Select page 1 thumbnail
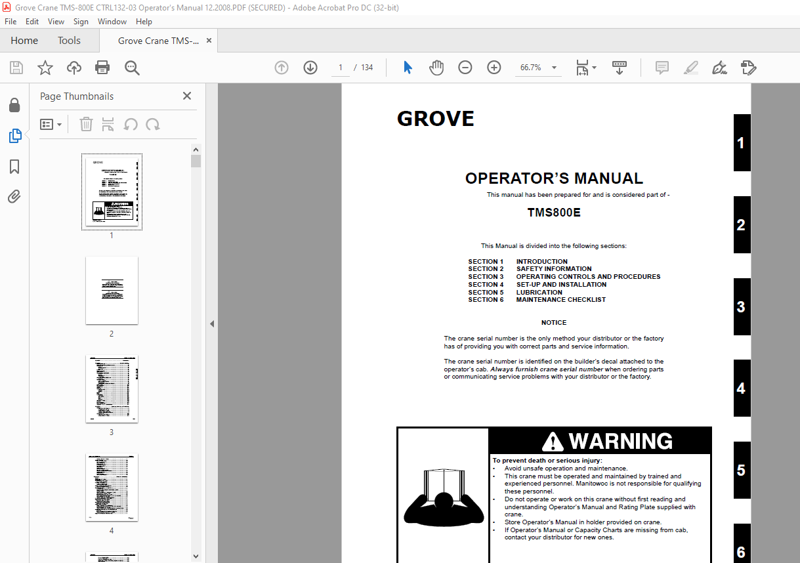The width and height of the screenshot is (800, 563). point(112,191)
